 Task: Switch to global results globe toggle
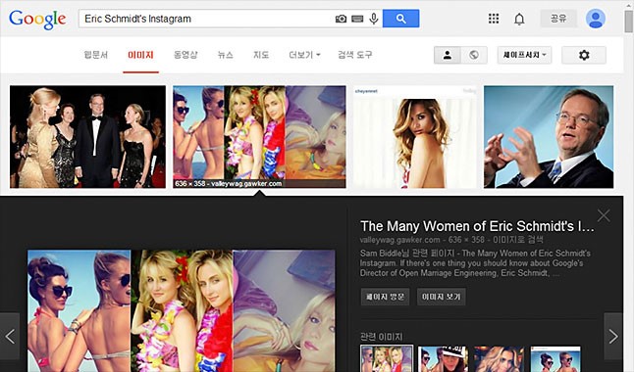coord(474,55)
